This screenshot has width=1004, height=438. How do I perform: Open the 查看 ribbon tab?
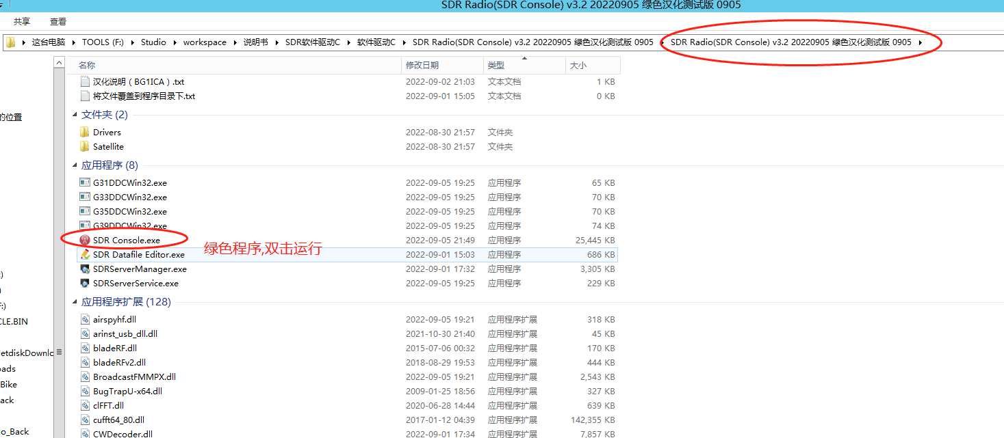coord(58,22)
